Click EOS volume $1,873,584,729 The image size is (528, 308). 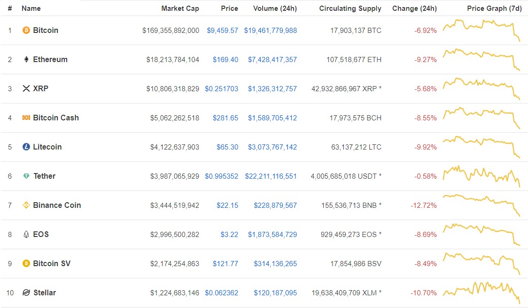[x=272, y=235]
